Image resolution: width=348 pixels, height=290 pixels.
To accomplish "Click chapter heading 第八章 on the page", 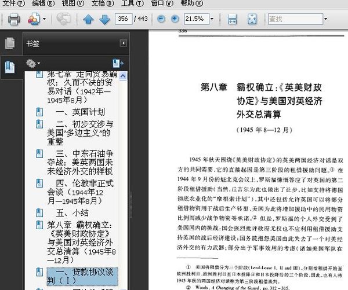I will click(213, 87).
